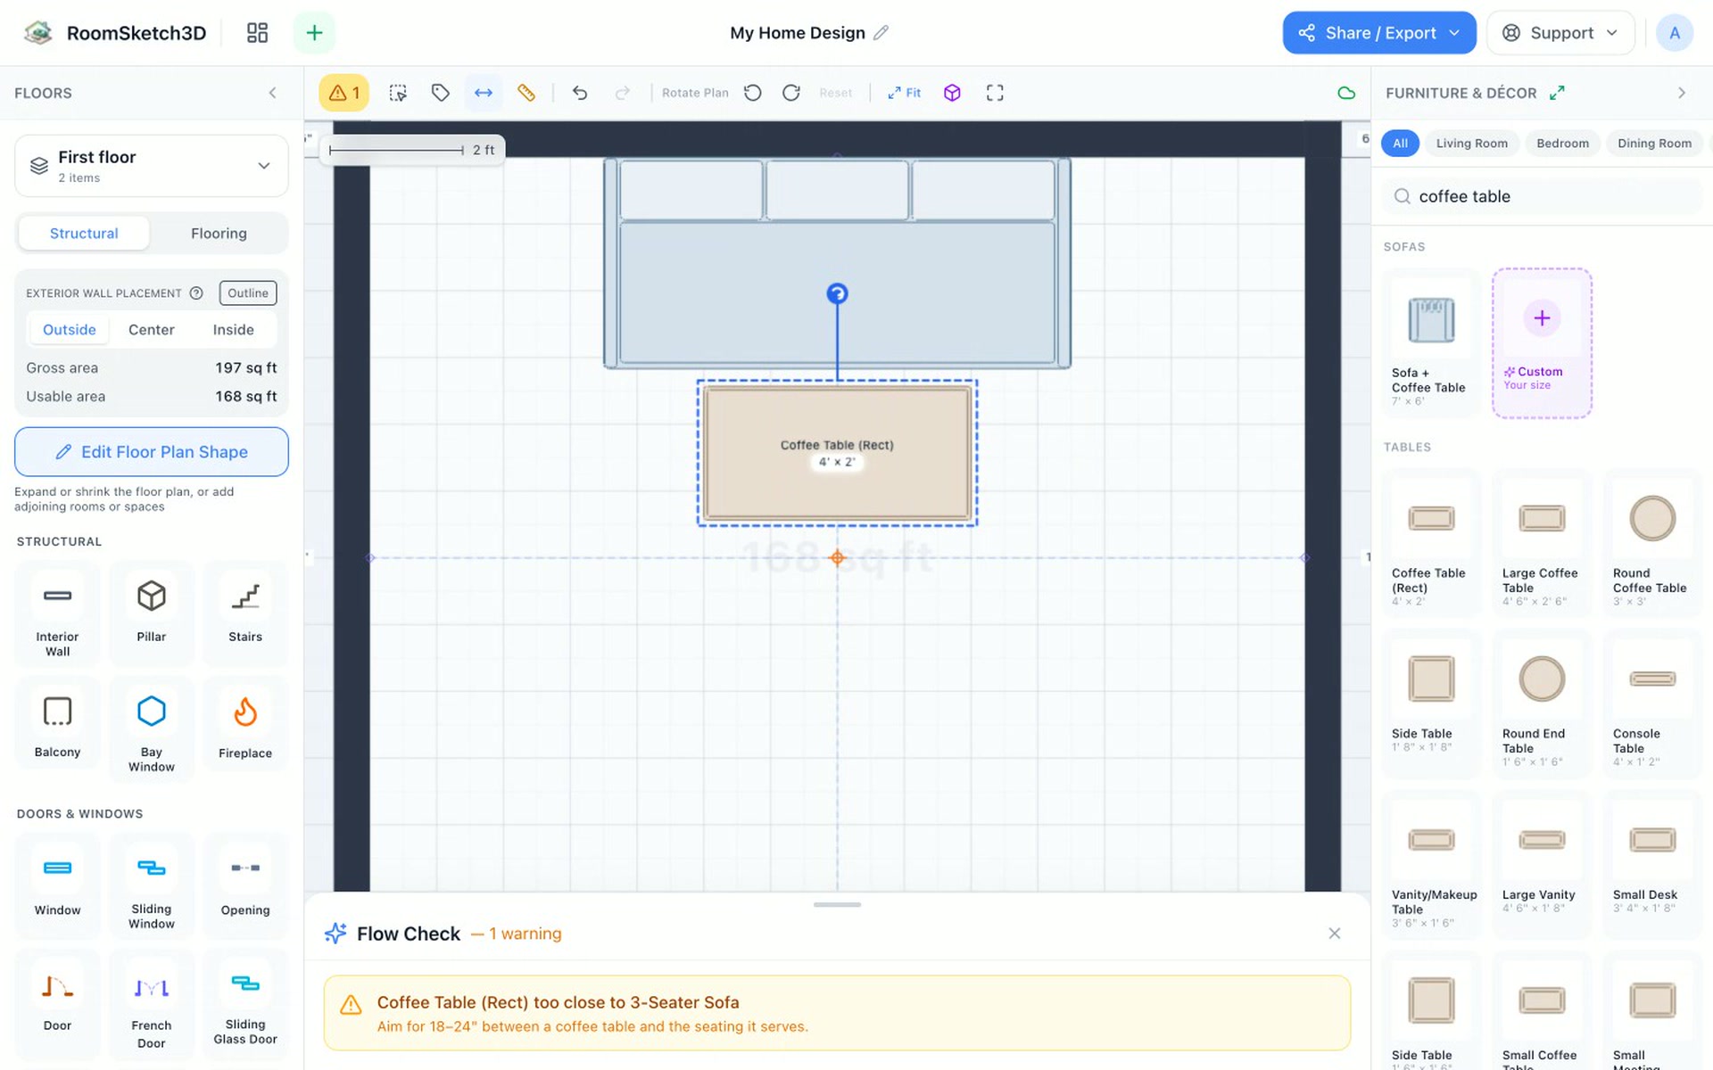The width and height of the screenshot is (1713, 1070).
Task: Add an Opening element
Action: pos(245,885)
